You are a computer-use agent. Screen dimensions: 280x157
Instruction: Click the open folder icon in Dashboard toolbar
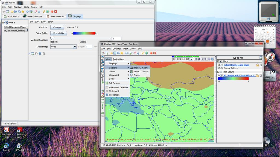click(12, 11)
